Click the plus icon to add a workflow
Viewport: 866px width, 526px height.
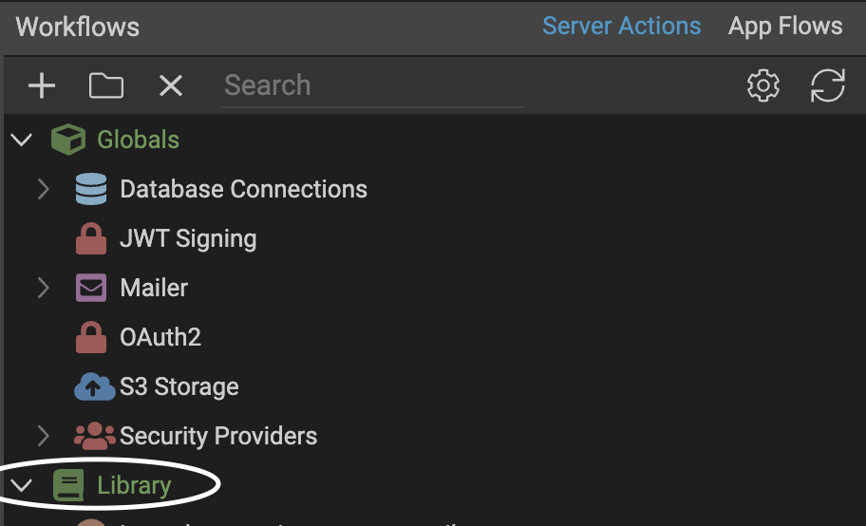click(42, 86)
